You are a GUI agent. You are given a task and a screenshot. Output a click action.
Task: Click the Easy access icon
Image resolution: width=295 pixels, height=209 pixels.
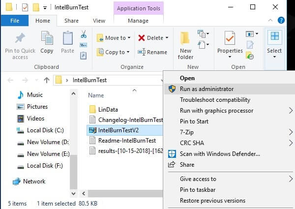coord(203,45)
